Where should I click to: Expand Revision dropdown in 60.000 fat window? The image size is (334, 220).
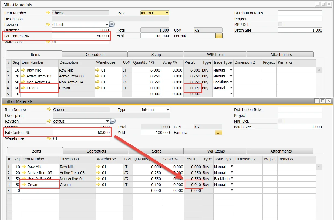pyautogui.click(x=108, y=121)
